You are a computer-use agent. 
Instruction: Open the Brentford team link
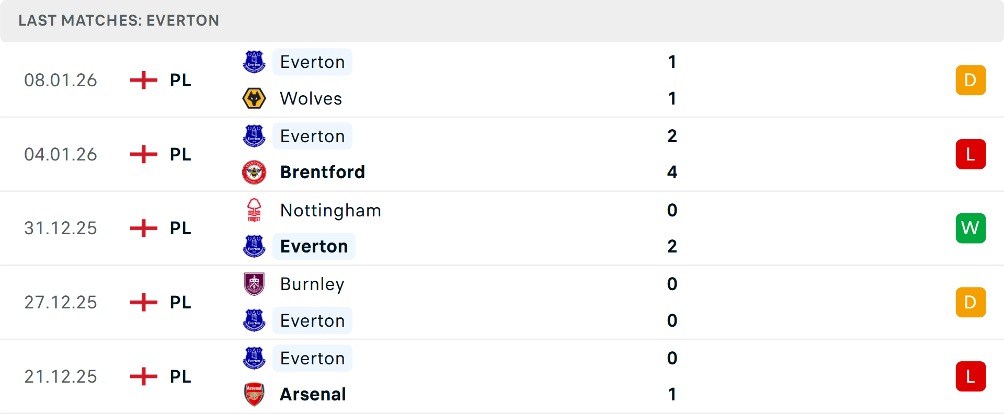(x=322, y=172)
